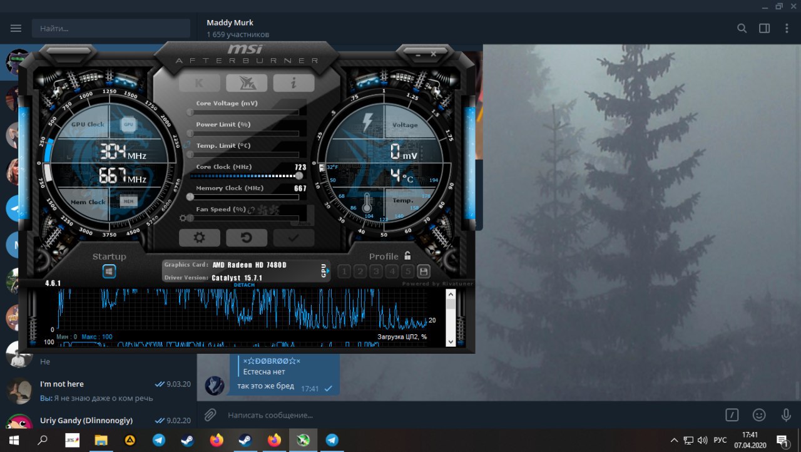Open the Maddy Murk chat header

click(238, 28)
